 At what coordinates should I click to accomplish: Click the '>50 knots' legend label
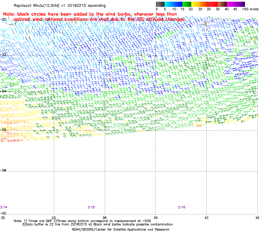(250, 9)
